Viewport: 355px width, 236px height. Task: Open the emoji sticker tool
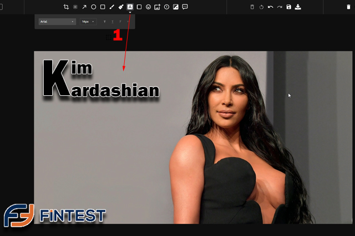click(148, 7)
